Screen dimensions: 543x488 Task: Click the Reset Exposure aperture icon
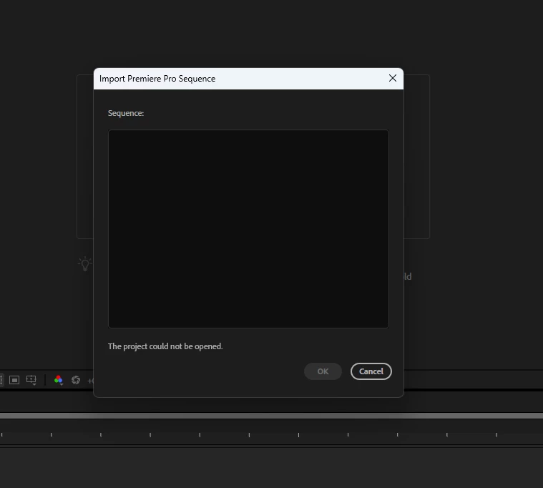tap(76, 380)
